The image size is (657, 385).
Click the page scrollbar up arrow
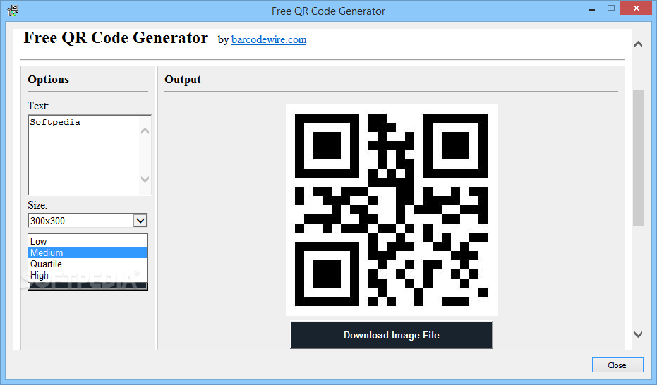coord(638,44)
